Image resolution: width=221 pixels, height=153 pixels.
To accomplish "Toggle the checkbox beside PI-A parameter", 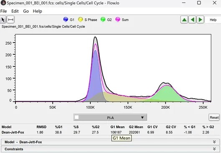I will tap(77, 117).
